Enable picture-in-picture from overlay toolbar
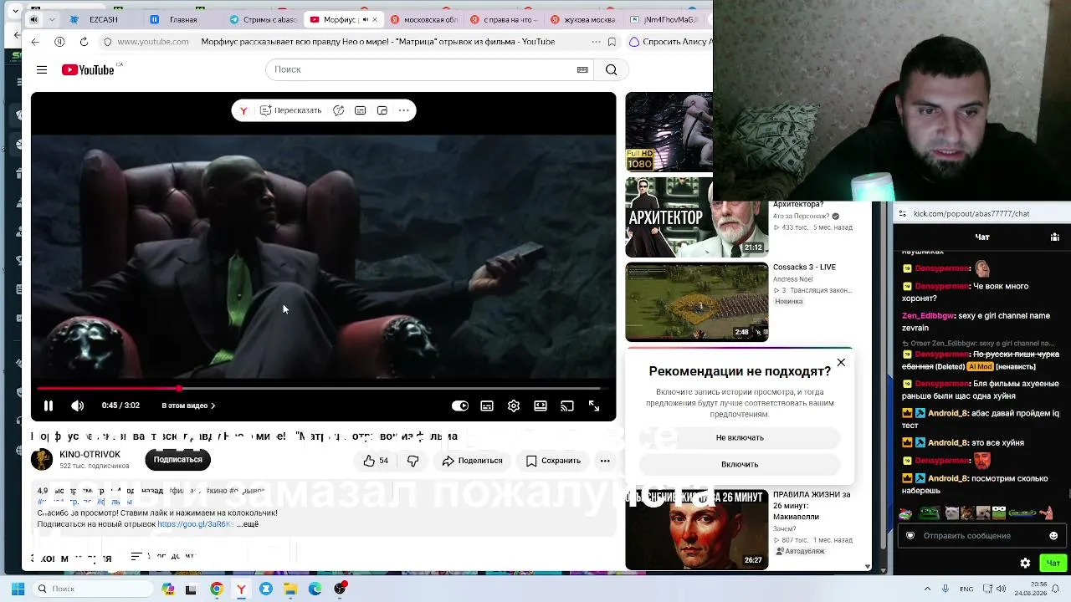 click(x=382, y=110)
